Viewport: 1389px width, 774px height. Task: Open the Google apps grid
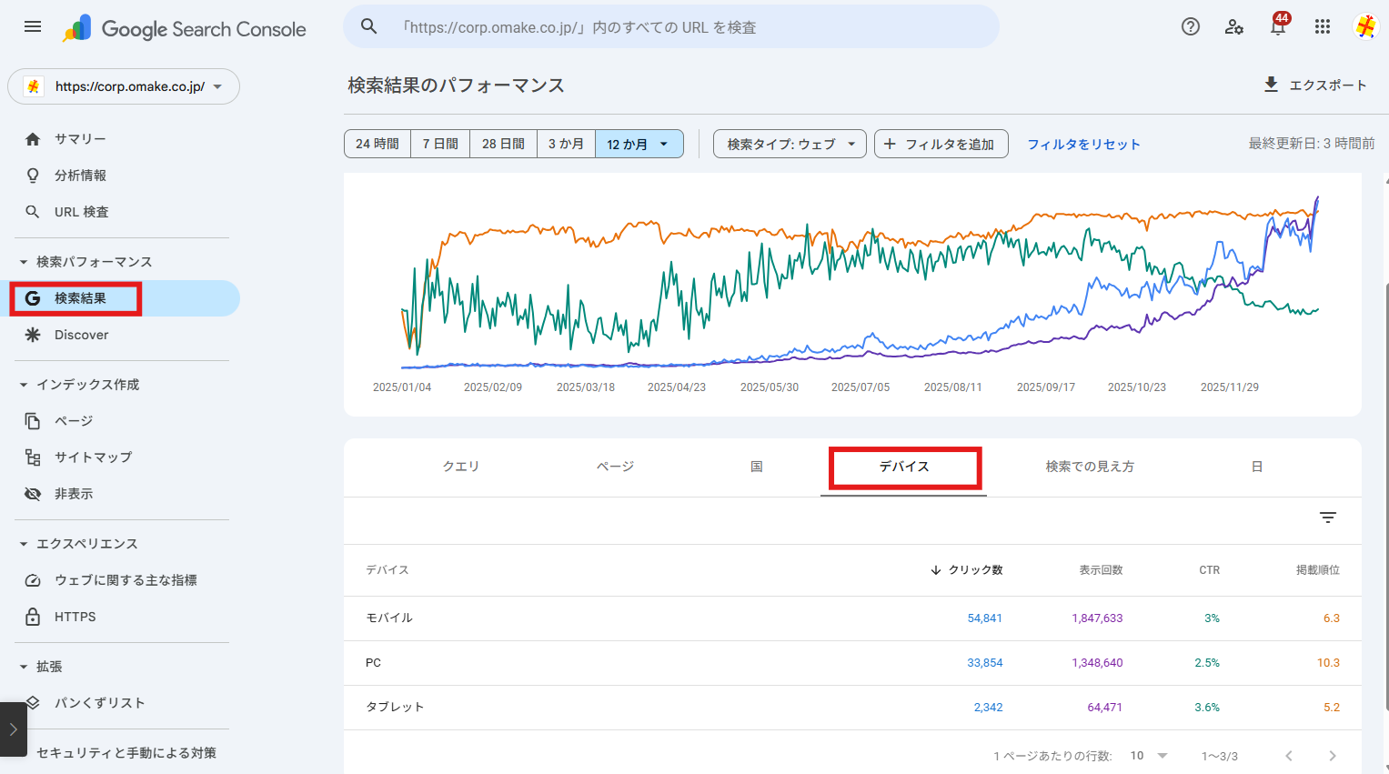(1323, 27)
